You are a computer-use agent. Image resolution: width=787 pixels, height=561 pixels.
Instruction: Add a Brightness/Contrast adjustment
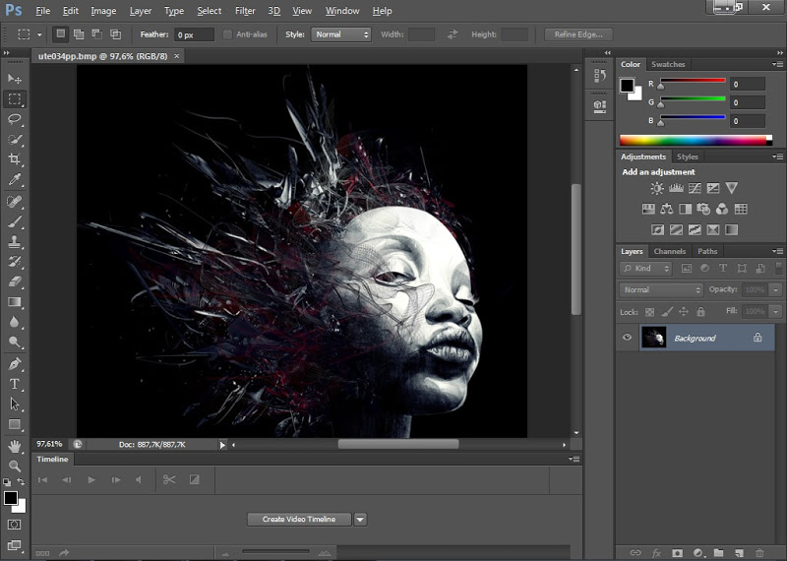point(657,188)
